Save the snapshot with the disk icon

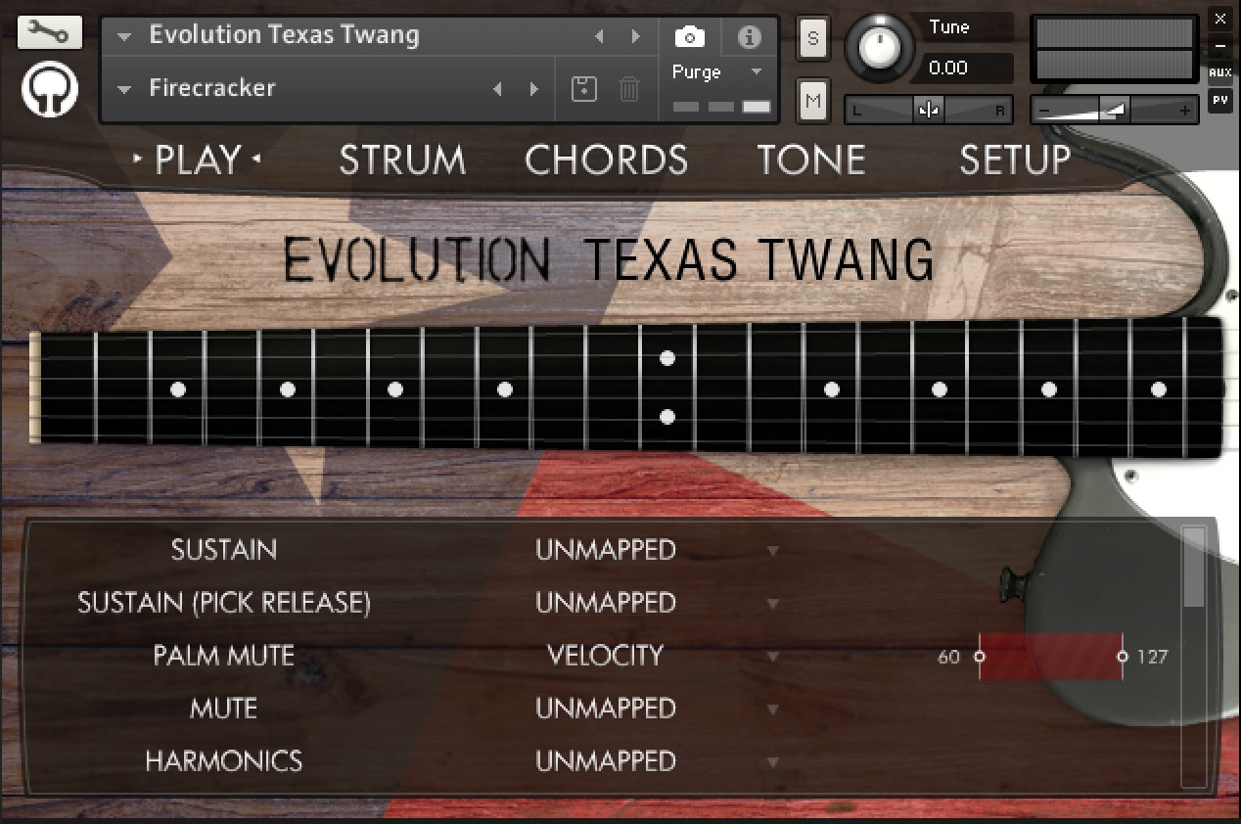click(584, 89)
